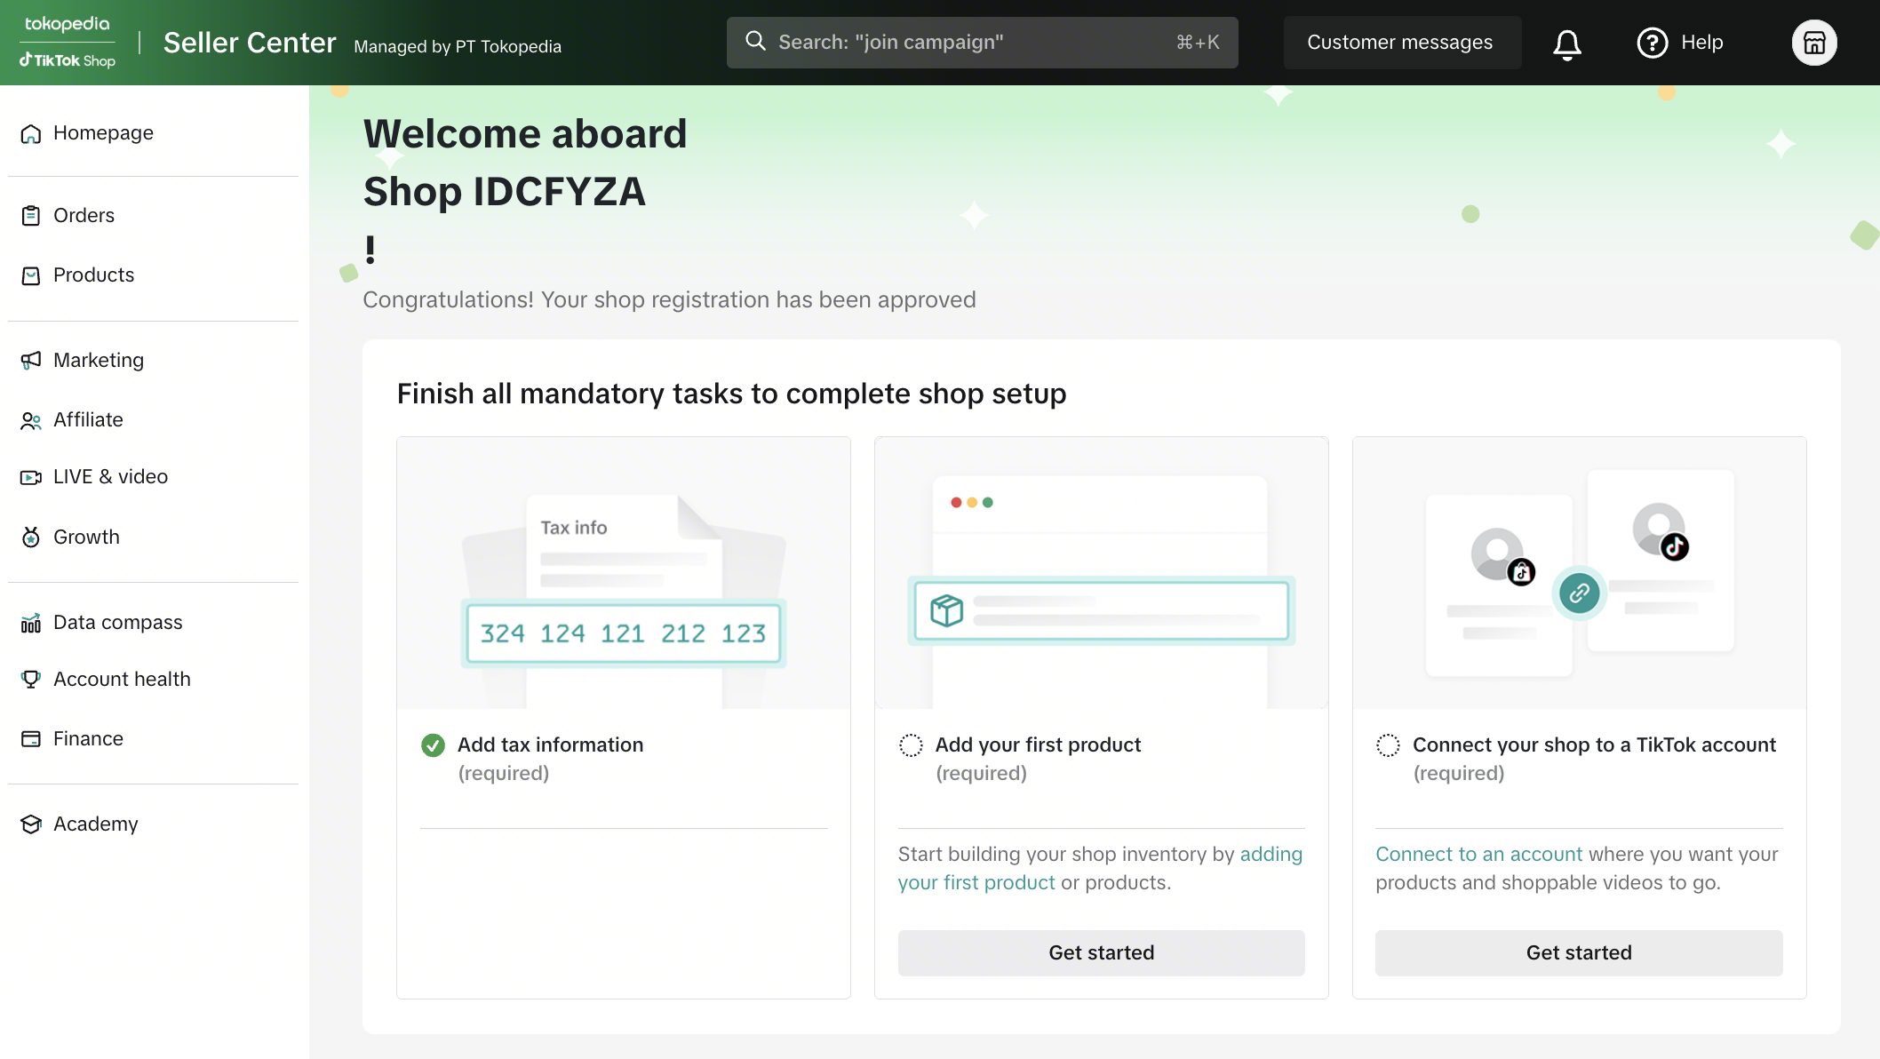The image size is (1880, 1059).
Task: Click the Marketing megaphone icon
Action: (x=31, y=360)
